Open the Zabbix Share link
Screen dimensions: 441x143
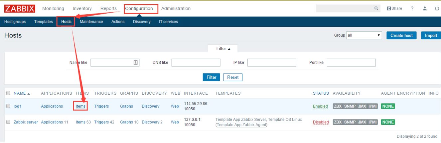[394, 9]
